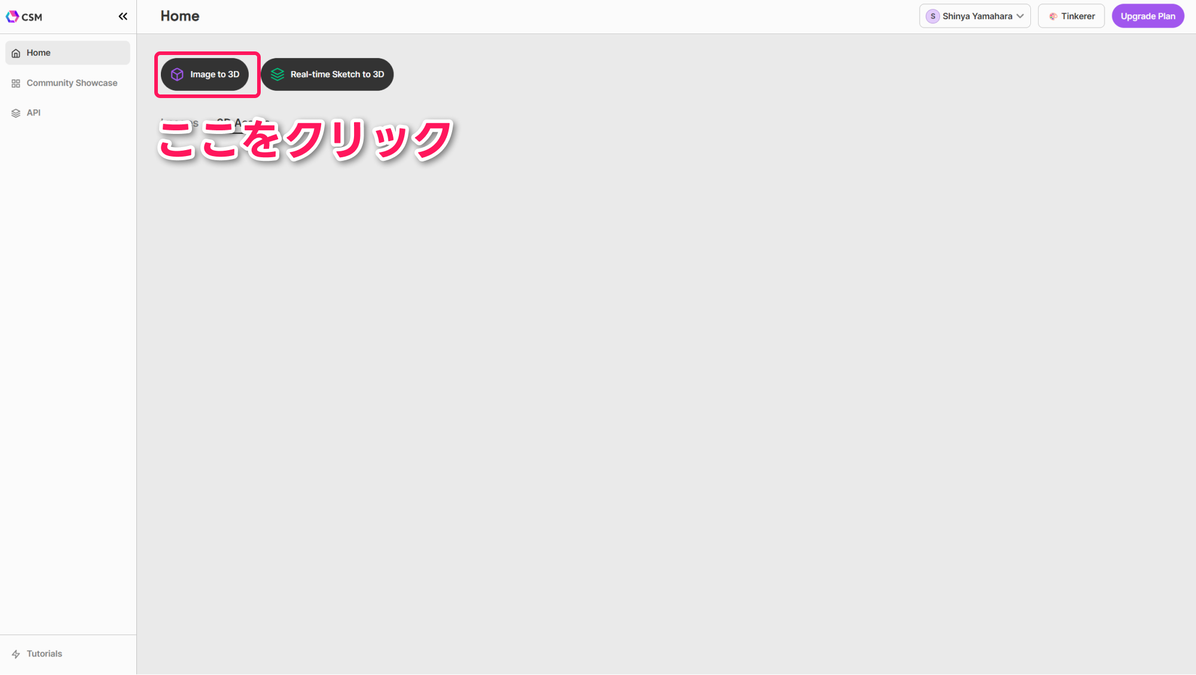Viewport: 1196px width, 675px height.
Task: Click the CSM logo icon
Action: point(13,16)
